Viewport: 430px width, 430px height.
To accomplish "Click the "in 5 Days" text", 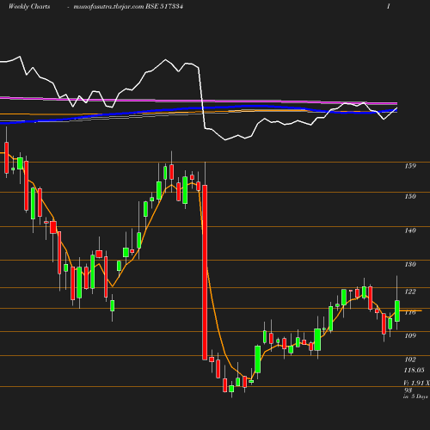I will point(415,396).
